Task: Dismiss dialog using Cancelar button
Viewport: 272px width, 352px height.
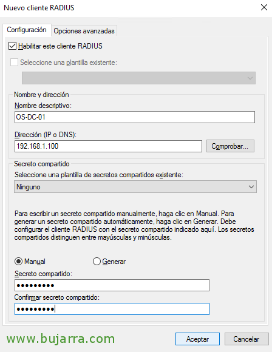Action: click(246, 339)
